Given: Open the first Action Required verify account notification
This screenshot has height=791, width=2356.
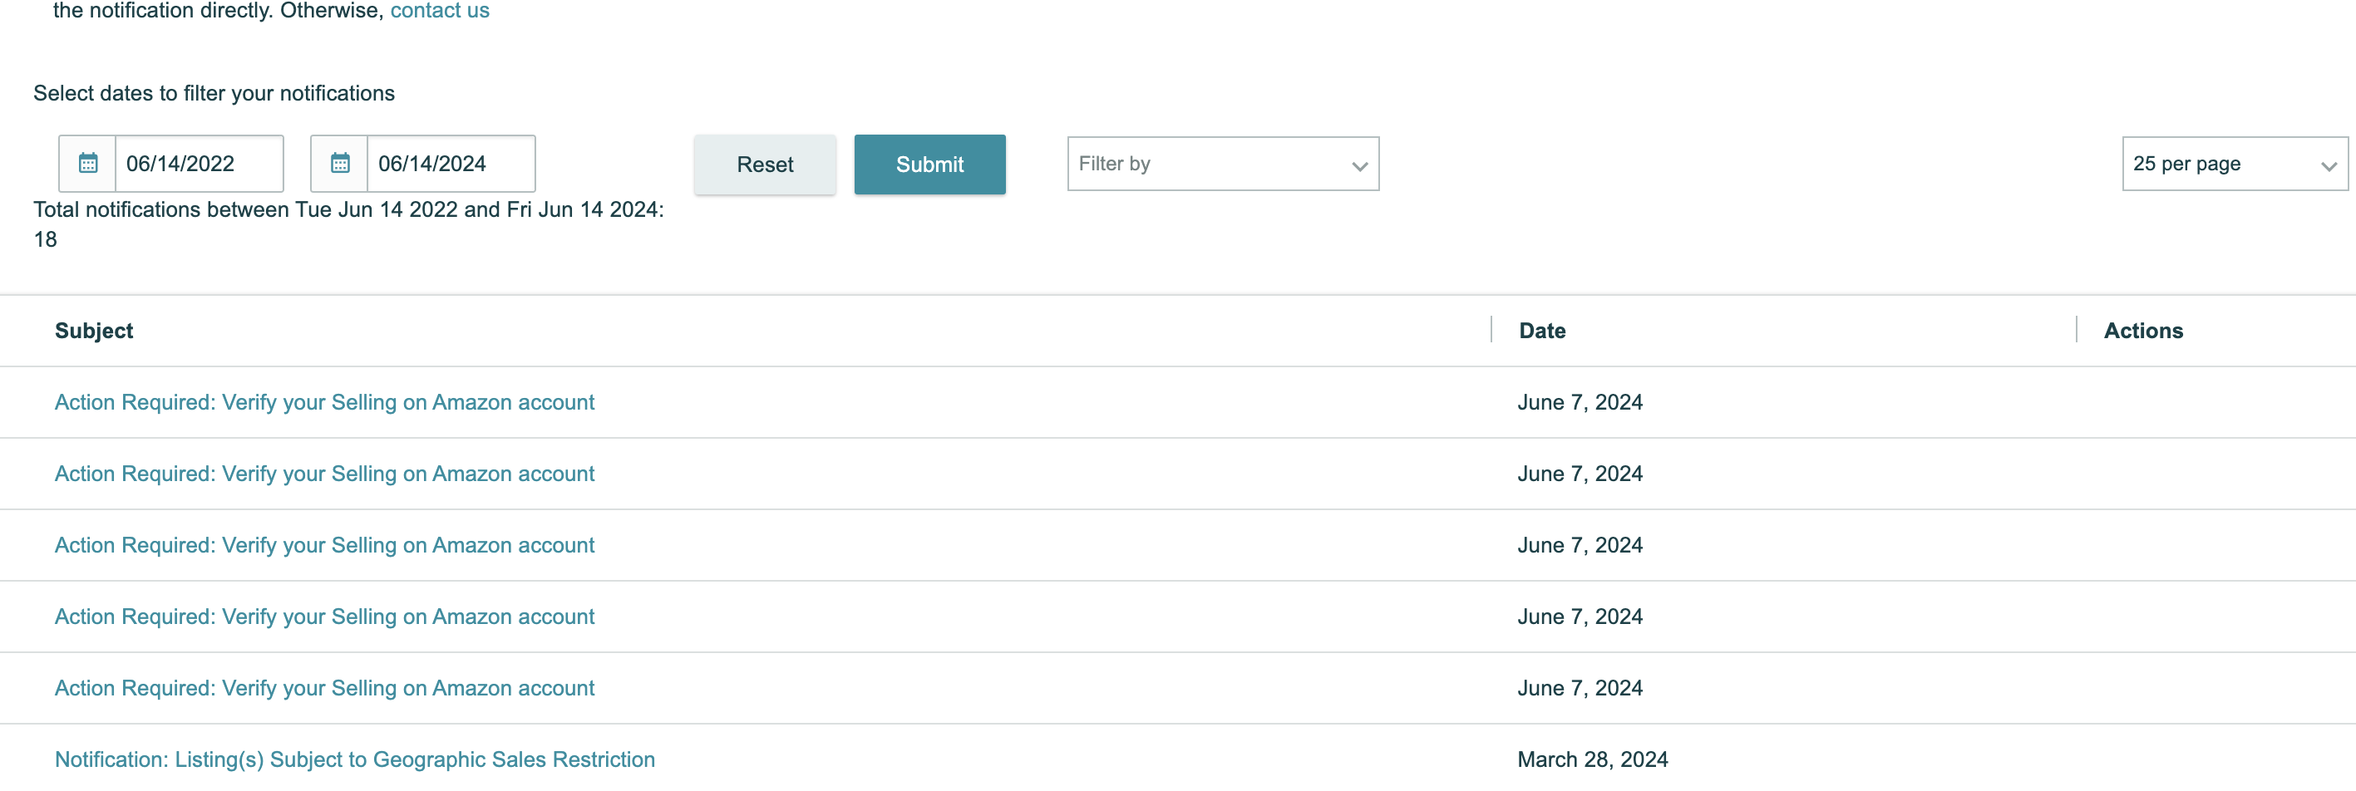Looking at the screenshot, I should 325,402.
